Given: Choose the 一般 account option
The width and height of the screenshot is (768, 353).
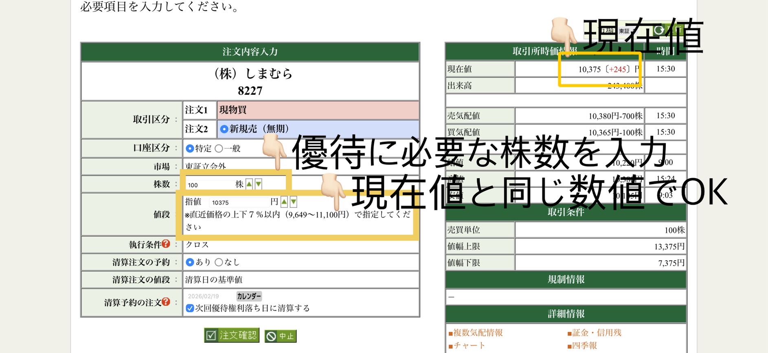Looking at the screenshot, I should tap(219, 148).
